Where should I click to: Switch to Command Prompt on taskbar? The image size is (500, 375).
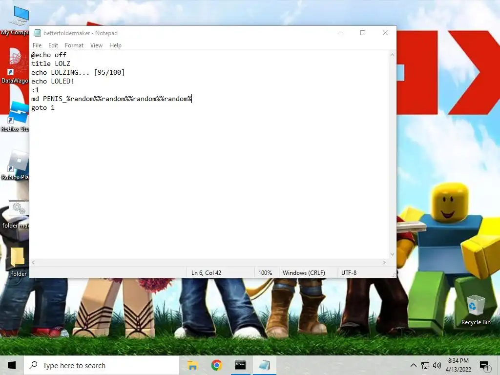click(240, 365)
